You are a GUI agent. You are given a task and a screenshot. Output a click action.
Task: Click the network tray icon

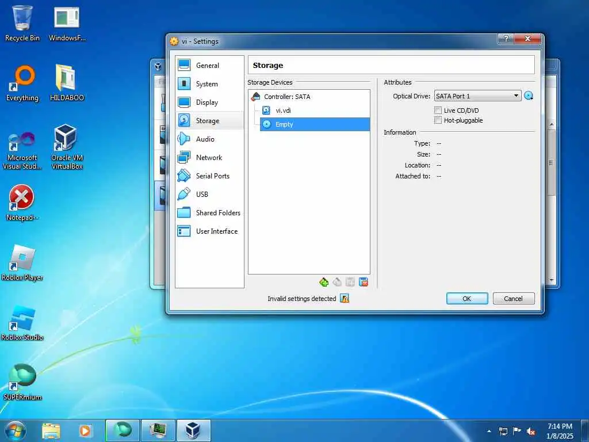pos(503,431)
